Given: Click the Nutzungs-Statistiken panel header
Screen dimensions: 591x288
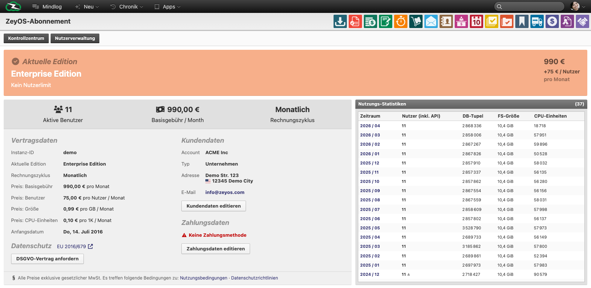Looking at the screenshot, I should click(471, 104).
